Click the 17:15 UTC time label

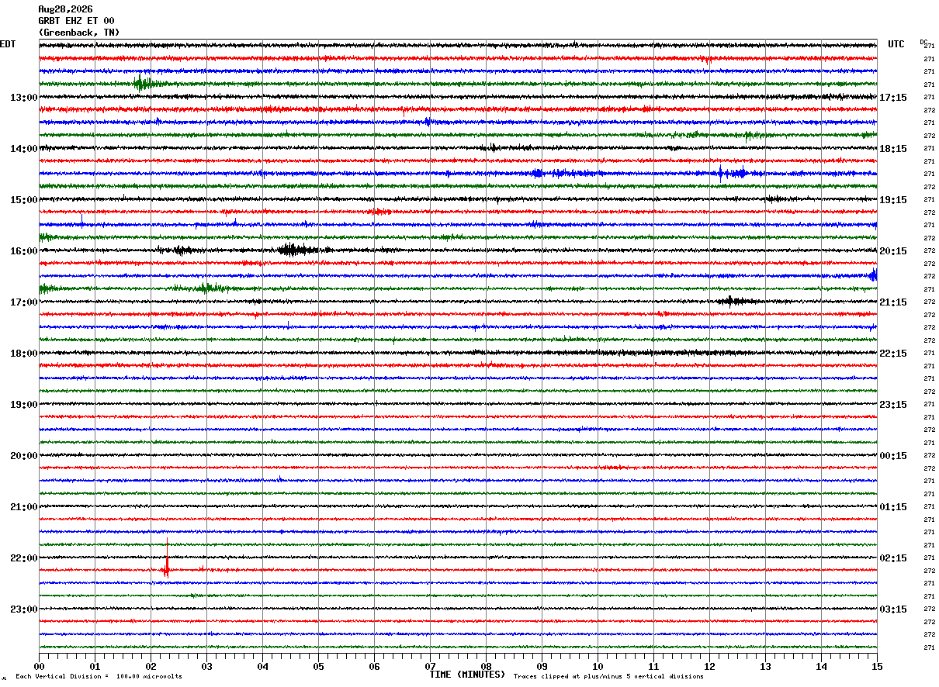coord(893,98)
